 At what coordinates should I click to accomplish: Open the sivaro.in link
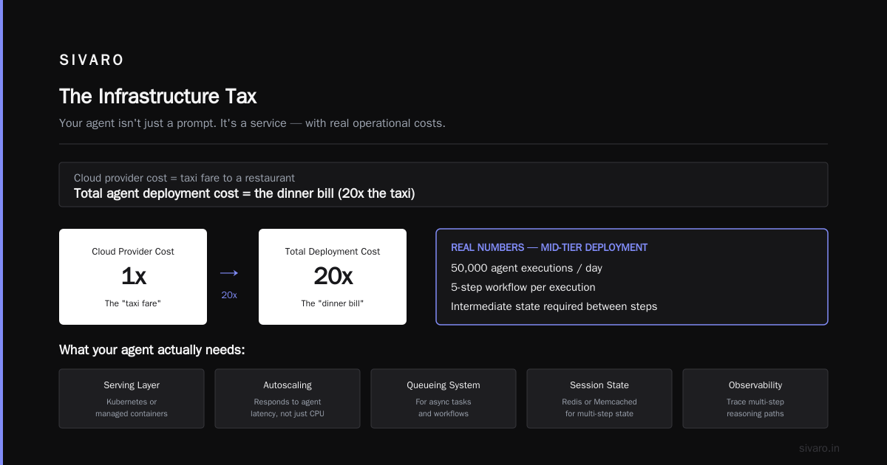tap(820, 448)
